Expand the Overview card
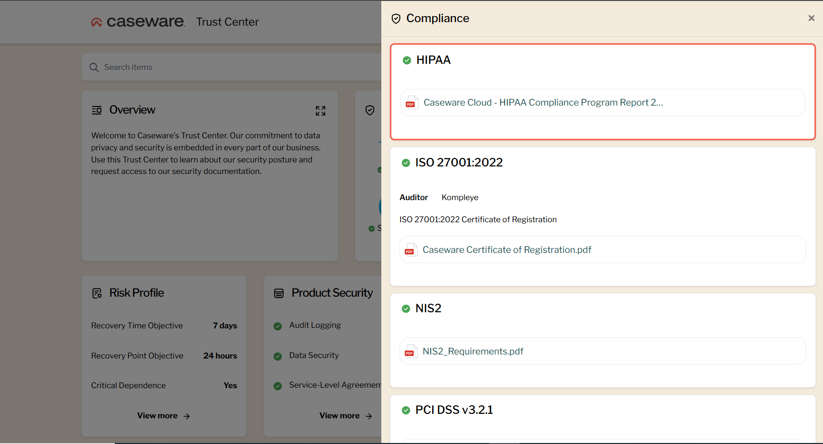Viewport: 823px width, 444px height. click(320, 111)
